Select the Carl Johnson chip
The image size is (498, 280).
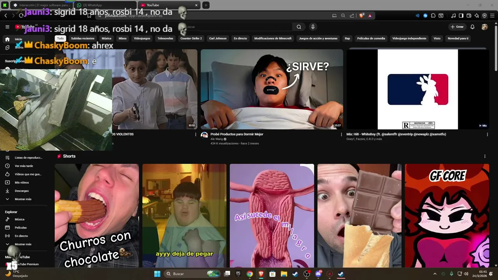pyautogui.click(x=218, y=38)
